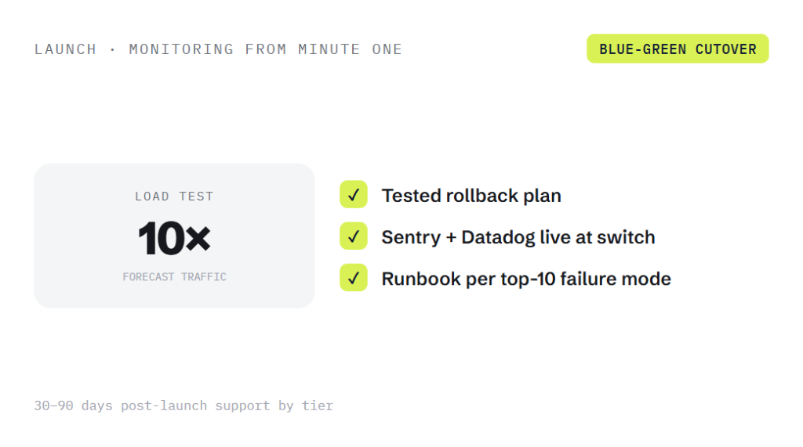Image resolution: width=803 pixels, height=447 pixels.
Task: Click the Load Test card label
Action: click(x=174, y=196)
